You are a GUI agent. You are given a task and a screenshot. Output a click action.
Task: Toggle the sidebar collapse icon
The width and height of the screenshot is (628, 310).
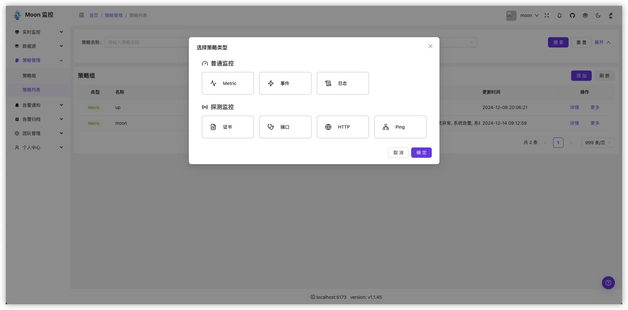(x=82, y=15)
